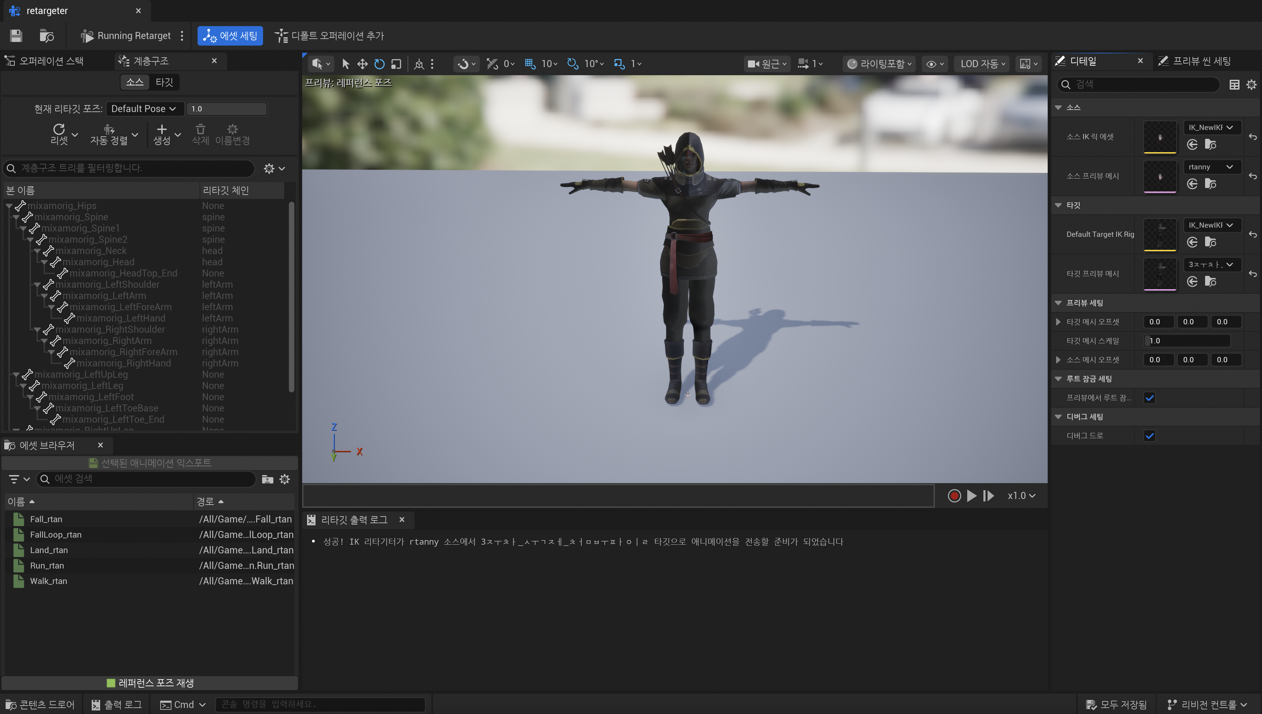Click 디폴트 오퍼레이션 추가 button
Viewport: 1262px width, 714px height.
click(330, 36)
